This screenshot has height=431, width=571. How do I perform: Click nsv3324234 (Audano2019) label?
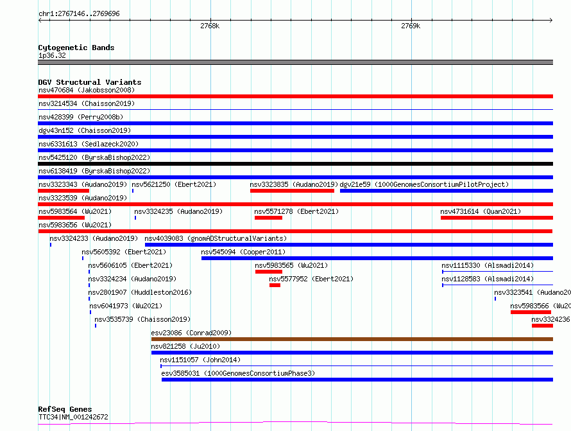click(132, 279)
